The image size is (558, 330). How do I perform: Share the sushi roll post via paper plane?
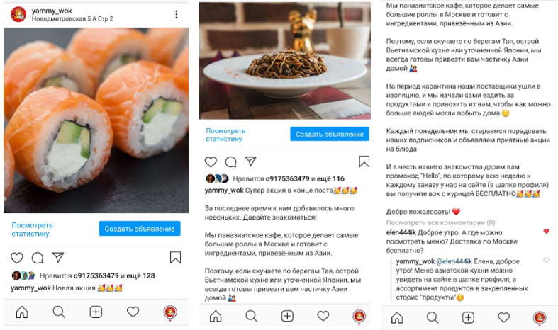point(57,257)
